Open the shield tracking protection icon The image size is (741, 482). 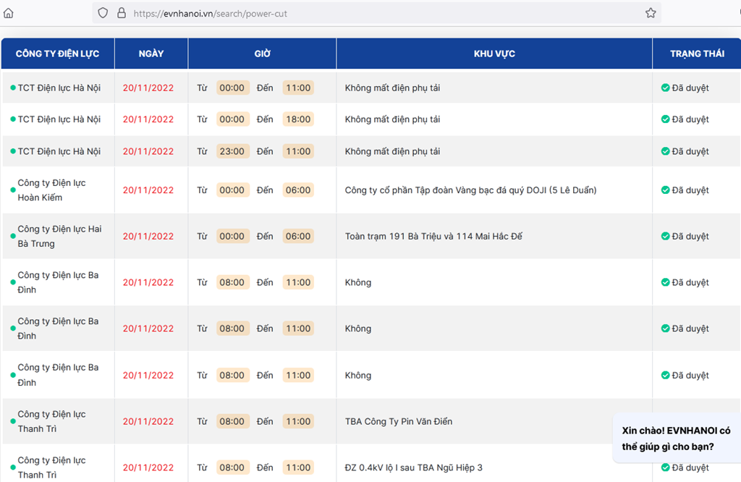[103, 13]
